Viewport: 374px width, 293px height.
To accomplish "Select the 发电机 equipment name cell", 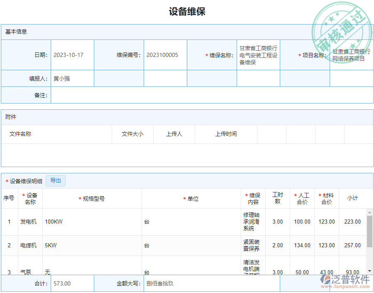I will [x=29, y=222].
